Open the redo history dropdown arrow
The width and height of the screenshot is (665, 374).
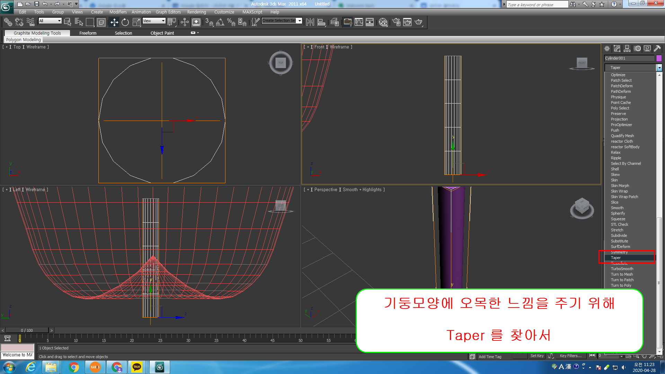coord(63,4)
